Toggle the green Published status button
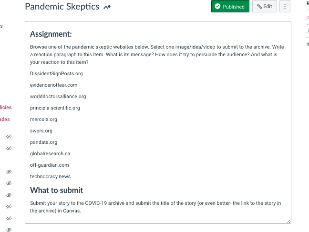The height and width of the screenshot is (232, 309). tap(230, 7)
